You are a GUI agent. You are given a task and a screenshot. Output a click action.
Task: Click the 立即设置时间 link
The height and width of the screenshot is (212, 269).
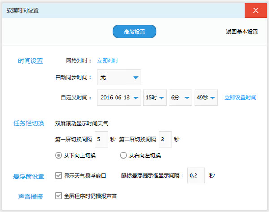pyautogui.click(x=240, y=98)
